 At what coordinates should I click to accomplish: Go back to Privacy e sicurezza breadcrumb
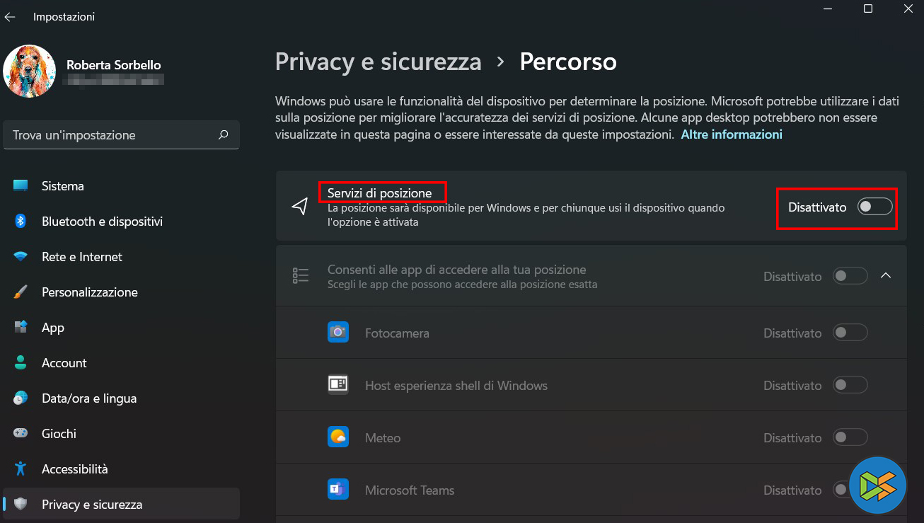378,62
